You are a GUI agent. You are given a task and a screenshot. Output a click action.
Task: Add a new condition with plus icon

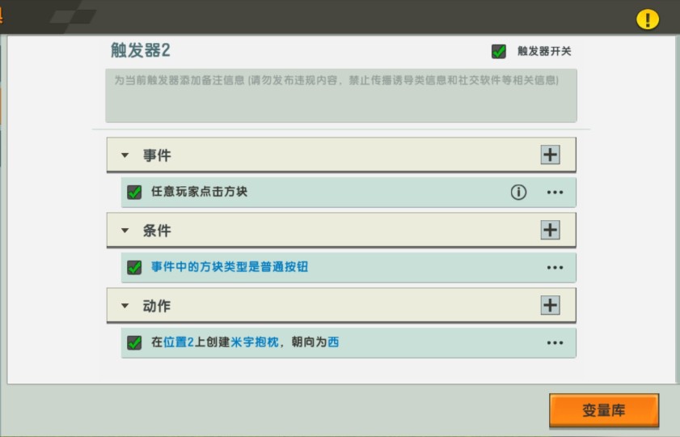550,230
